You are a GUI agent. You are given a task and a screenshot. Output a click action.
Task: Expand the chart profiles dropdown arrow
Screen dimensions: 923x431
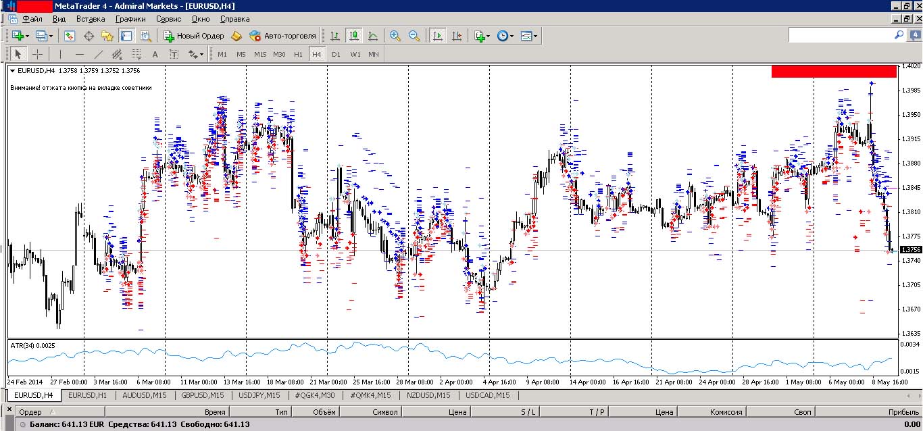click(x=51, y=36)
